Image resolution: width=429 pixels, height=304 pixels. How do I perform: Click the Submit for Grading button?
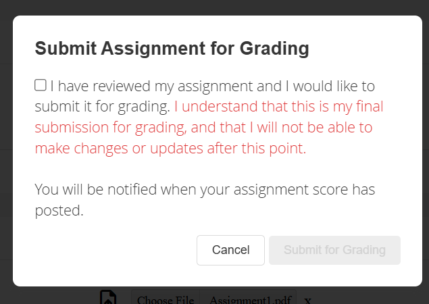[334, 250]
